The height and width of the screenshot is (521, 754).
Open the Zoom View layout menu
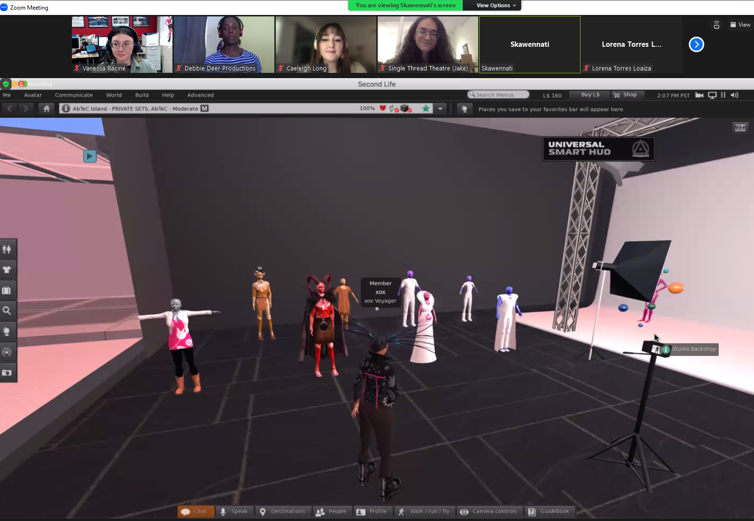[740, 25]
